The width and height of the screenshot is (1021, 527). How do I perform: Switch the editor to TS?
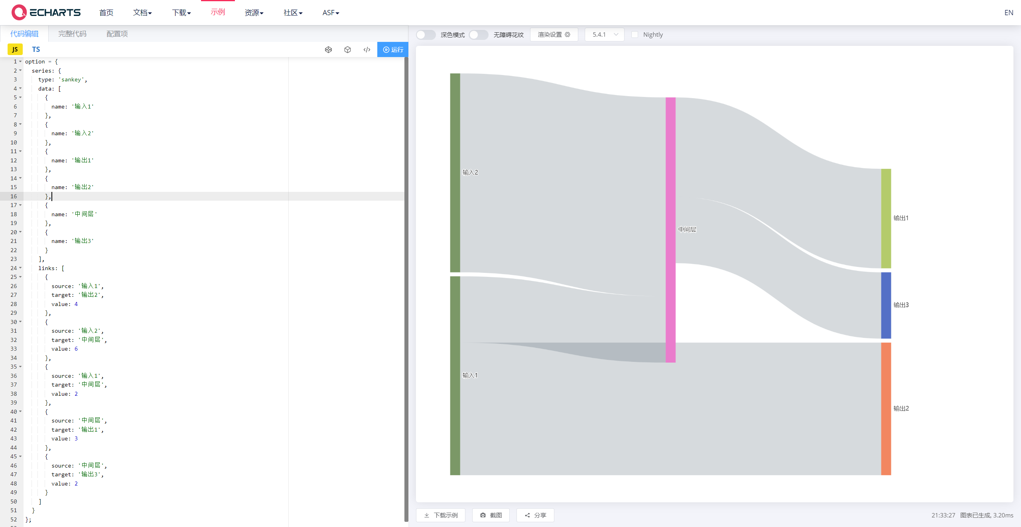pos(36,49)
